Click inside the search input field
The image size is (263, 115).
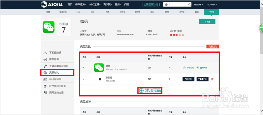point(179,5)
